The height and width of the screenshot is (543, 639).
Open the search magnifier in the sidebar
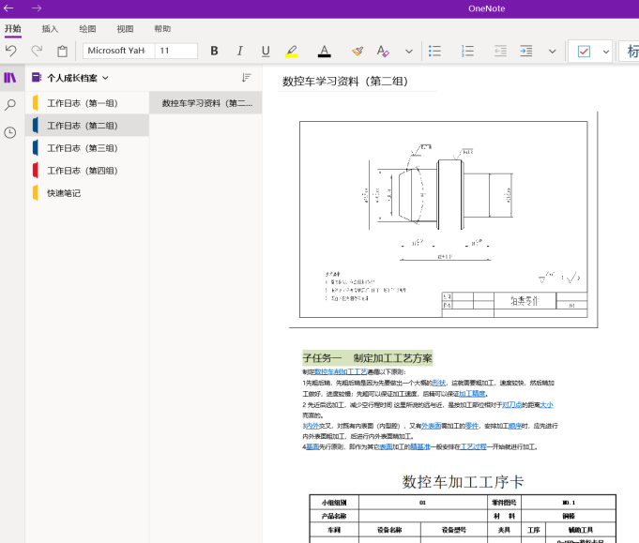(x=10, y=105)
